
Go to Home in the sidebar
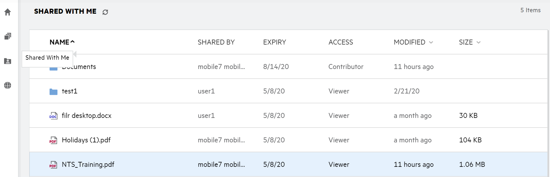coord(8,12)
